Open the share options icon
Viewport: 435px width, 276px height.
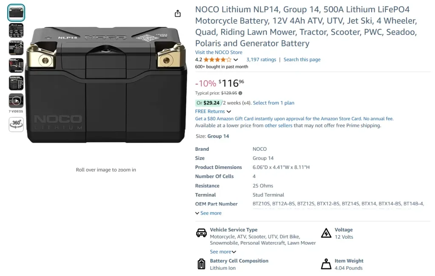pyautogui.click(x=178, y=13)
